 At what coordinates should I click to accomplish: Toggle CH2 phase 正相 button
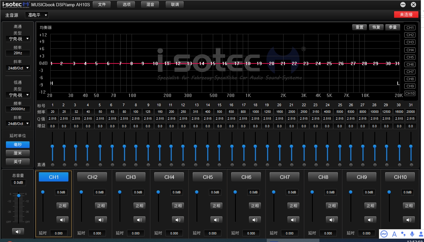[x=101, y=206]
